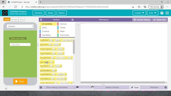Reload the page with refresh icon
Screen dimensions: 171x96
click(15, 7)
